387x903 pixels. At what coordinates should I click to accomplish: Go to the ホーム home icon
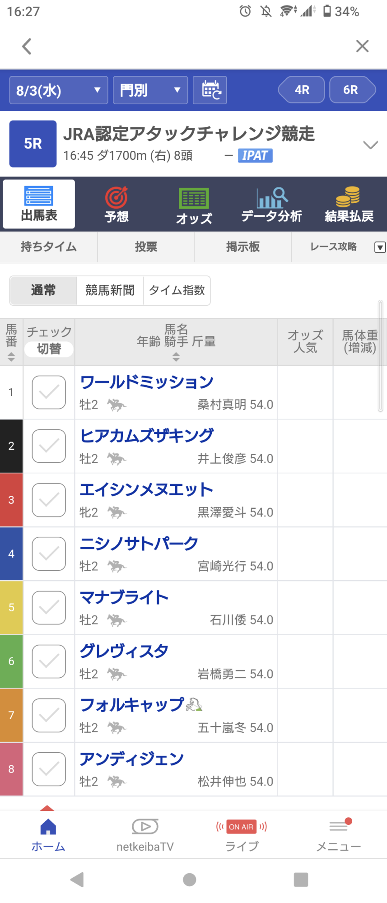pos(48,827)
